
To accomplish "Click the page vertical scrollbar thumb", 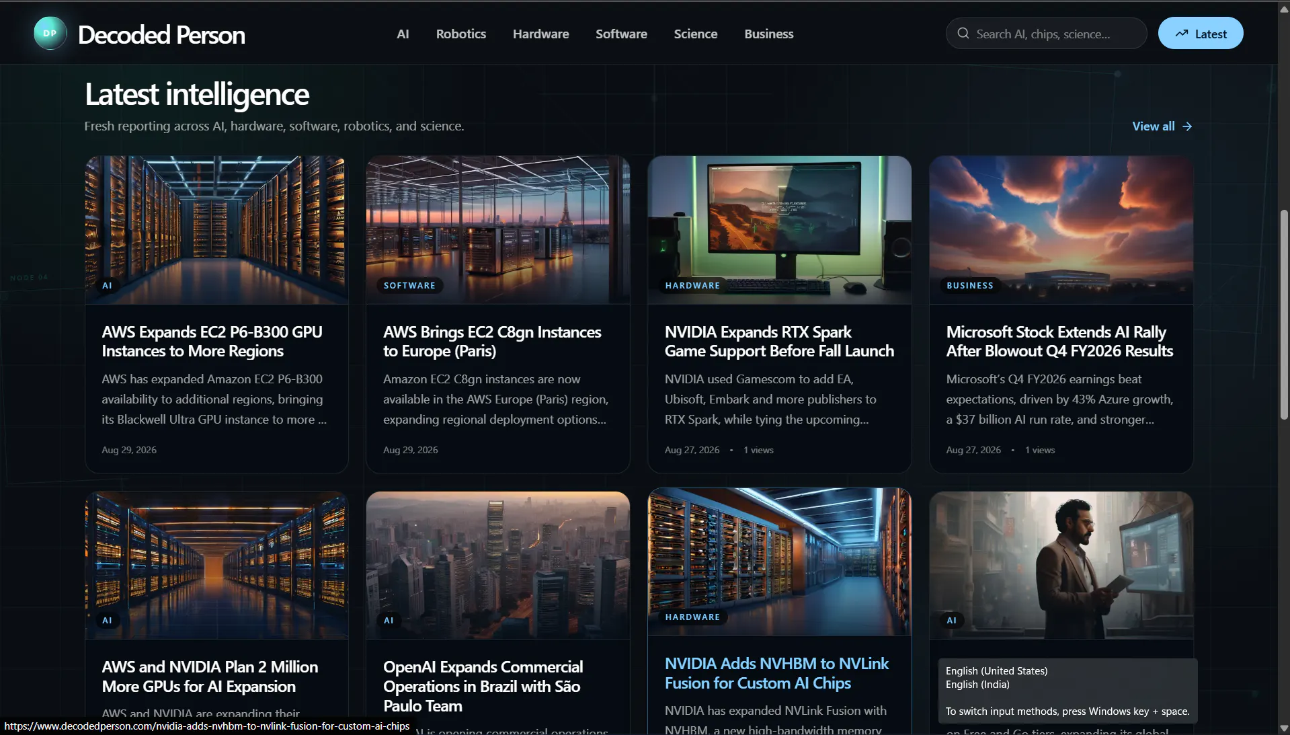I will pos(1284,315).
